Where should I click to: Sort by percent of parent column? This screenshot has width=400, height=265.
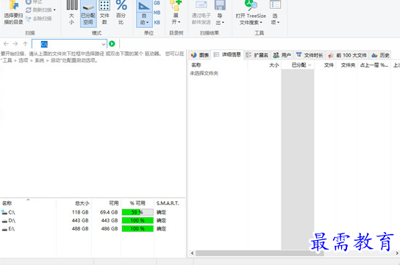pos(374,65)
